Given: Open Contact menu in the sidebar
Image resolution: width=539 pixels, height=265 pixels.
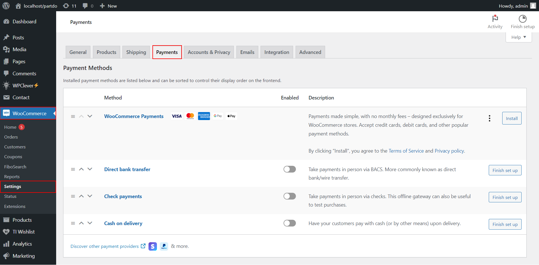Looking at the screenshot, I should click(x=28, y=98).
